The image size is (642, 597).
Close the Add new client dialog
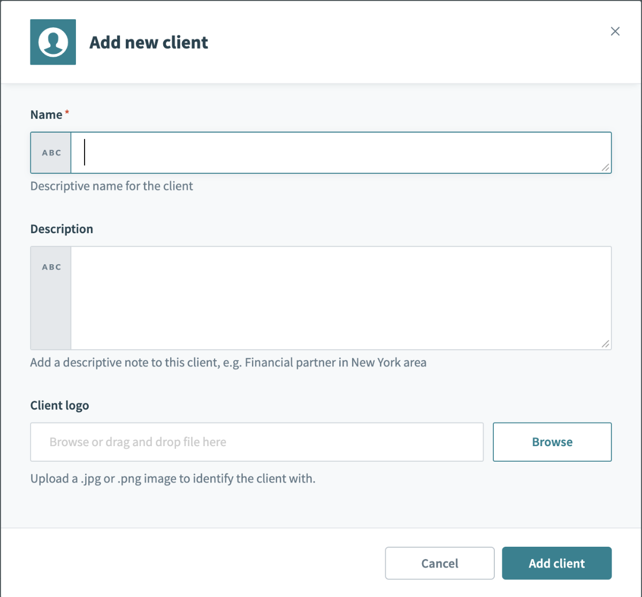point(615,32)
